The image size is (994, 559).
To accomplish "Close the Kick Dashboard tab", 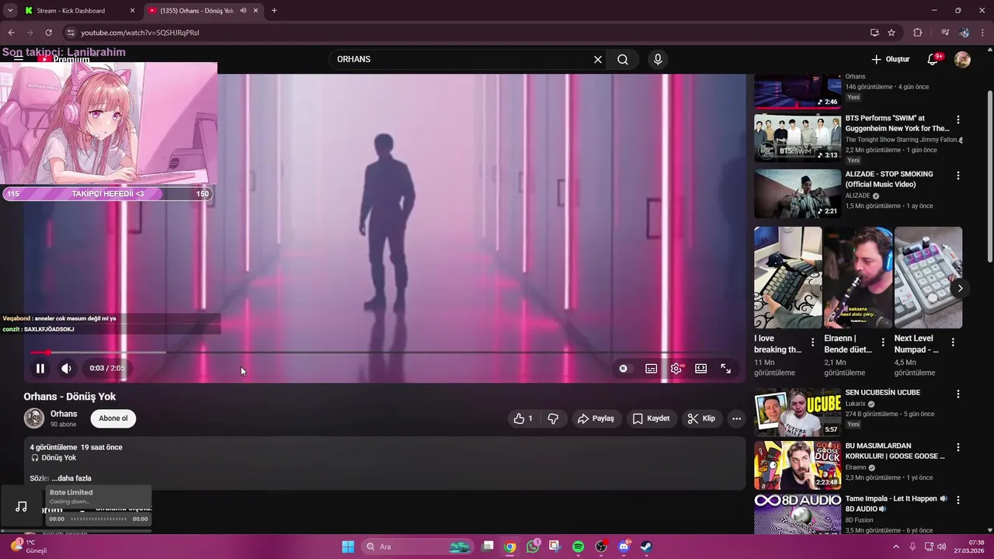I will click(x=132, y=11).
